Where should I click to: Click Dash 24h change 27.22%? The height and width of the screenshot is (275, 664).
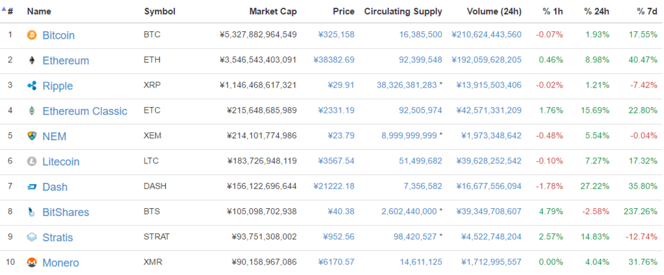[595, 186]
